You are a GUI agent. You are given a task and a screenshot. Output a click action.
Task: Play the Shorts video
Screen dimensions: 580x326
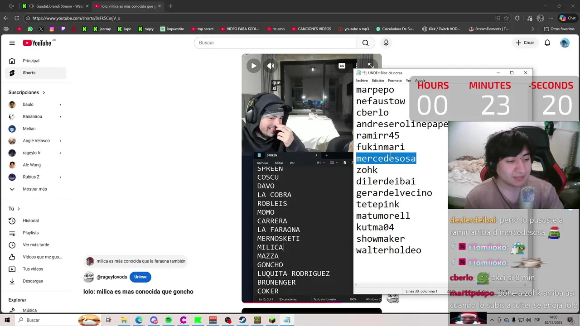[254, 66]
